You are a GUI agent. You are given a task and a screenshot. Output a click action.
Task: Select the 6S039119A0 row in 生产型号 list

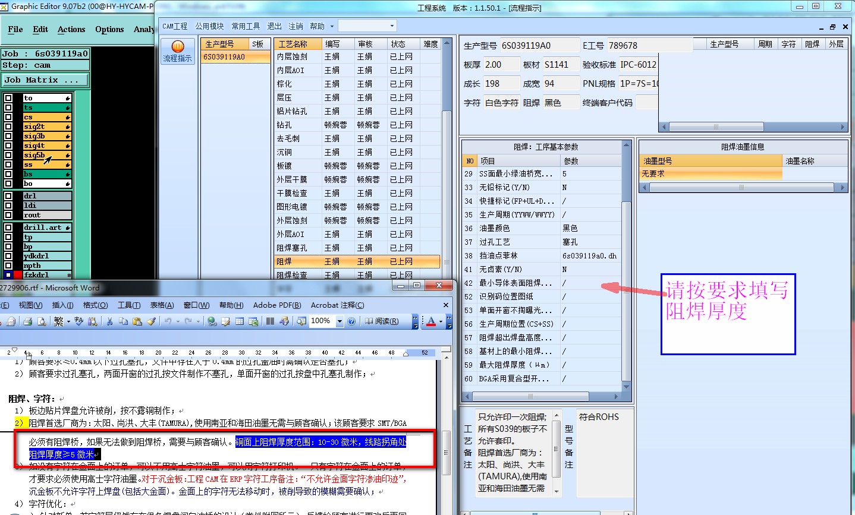point(235,57)
